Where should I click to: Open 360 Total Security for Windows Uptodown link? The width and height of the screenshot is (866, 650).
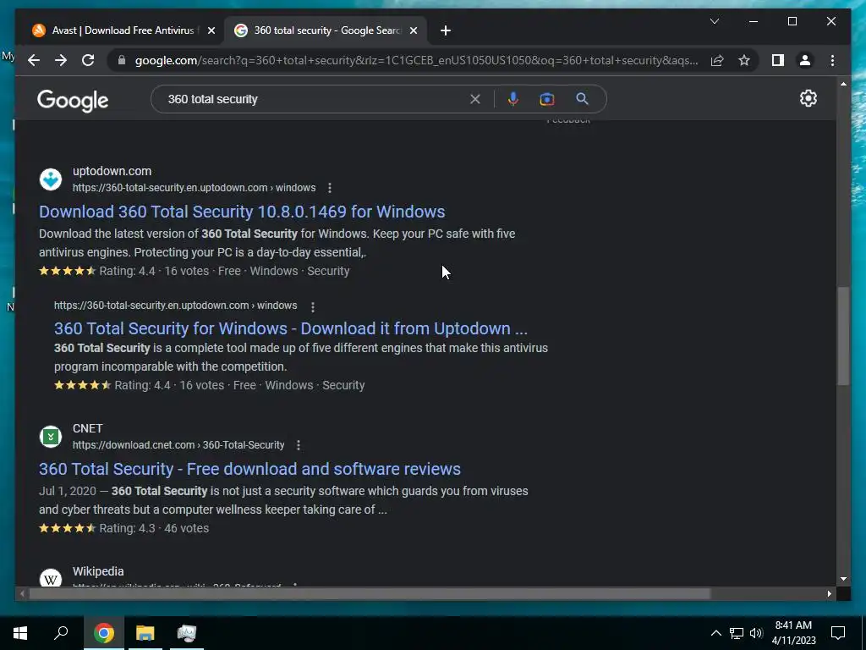(x=291, y=328)
